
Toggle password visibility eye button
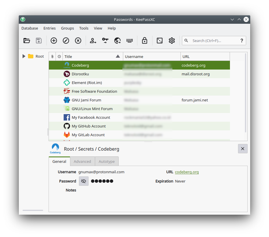point(84,181)
